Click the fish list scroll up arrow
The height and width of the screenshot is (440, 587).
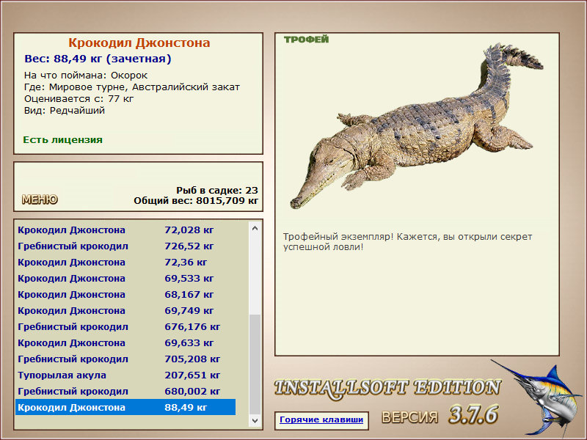(x=255, y=228)
